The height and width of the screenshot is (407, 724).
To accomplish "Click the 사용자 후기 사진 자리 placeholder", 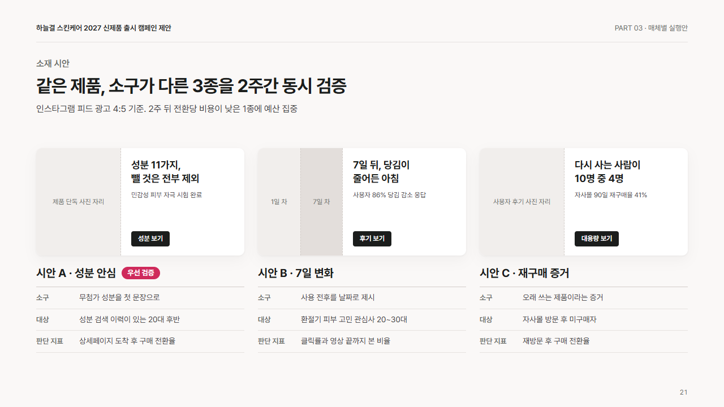I will point(522,202).
